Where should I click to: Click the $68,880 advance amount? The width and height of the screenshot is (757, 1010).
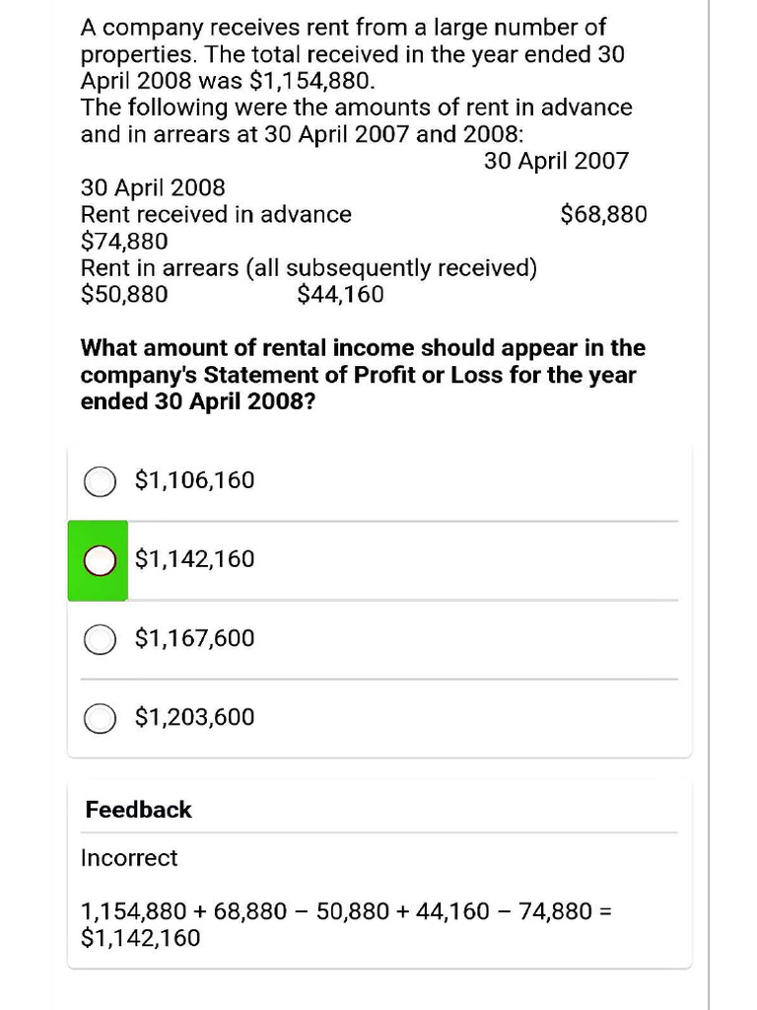(603, 214)
